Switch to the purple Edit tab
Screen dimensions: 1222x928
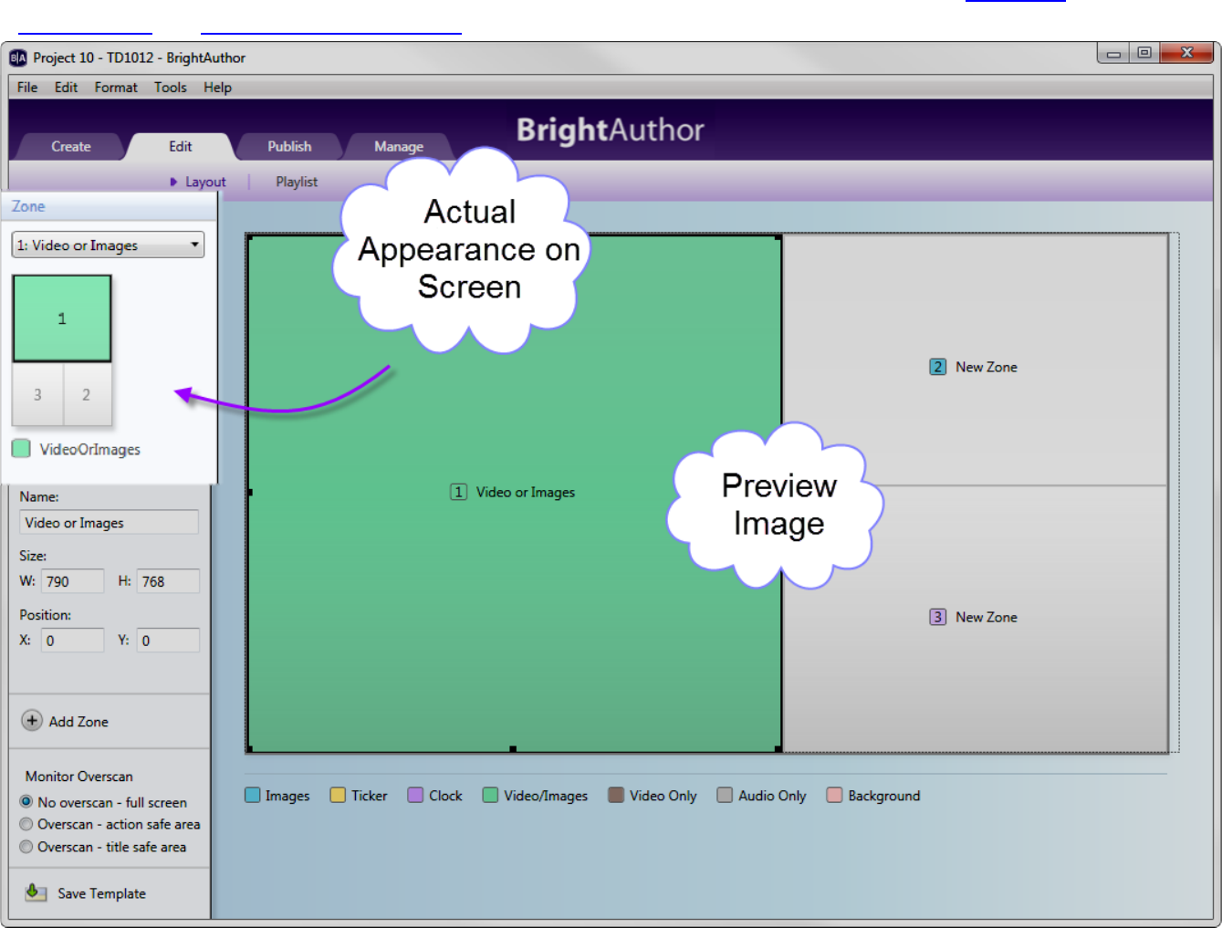click(181, 146)
